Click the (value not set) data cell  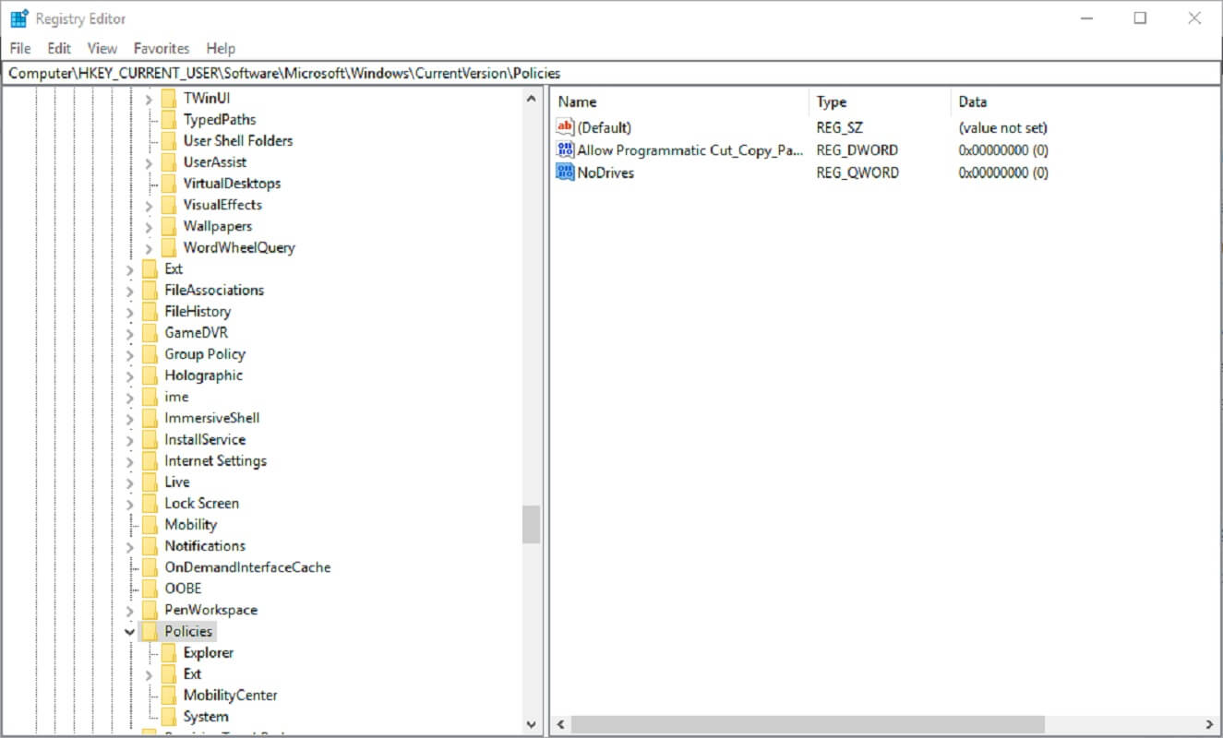(1003, 128)
